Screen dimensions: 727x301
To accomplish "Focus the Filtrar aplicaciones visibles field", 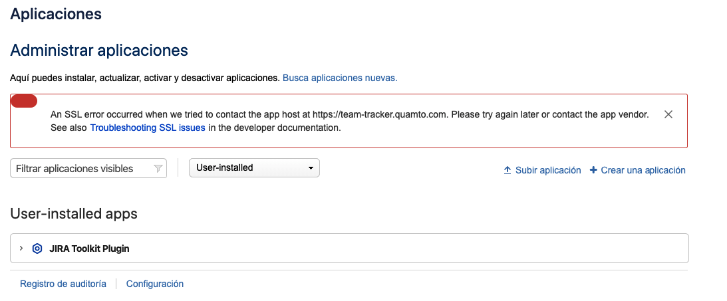I will (x=88, y=169).
